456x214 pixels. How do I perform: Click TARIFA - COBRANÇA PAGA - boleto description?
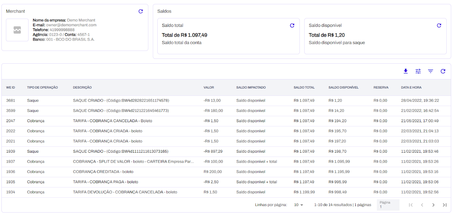[105, 182]
